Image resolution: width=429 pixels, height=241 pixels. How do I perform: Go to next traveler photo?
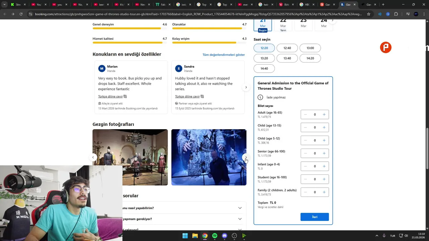[x=246, y=157]
